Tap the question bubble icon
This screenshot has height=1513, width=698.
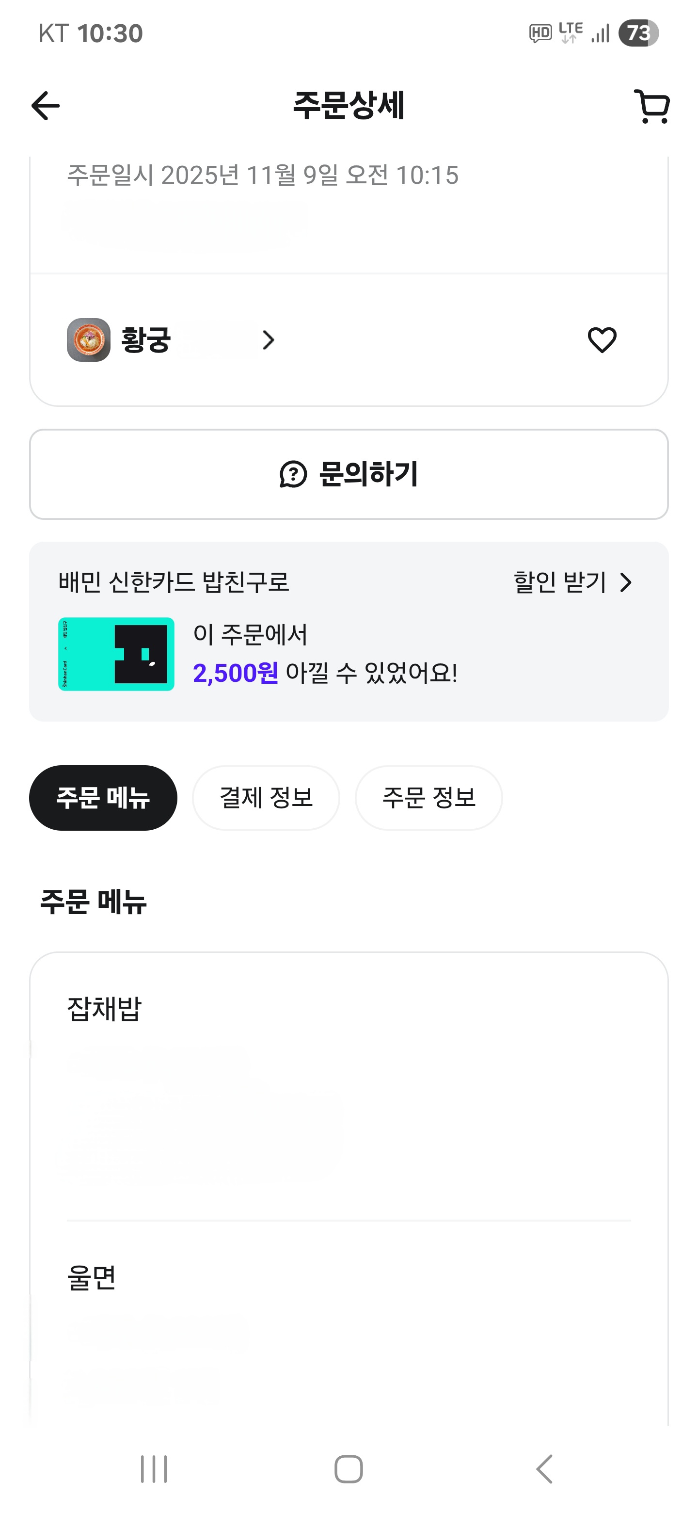point(293,474)
